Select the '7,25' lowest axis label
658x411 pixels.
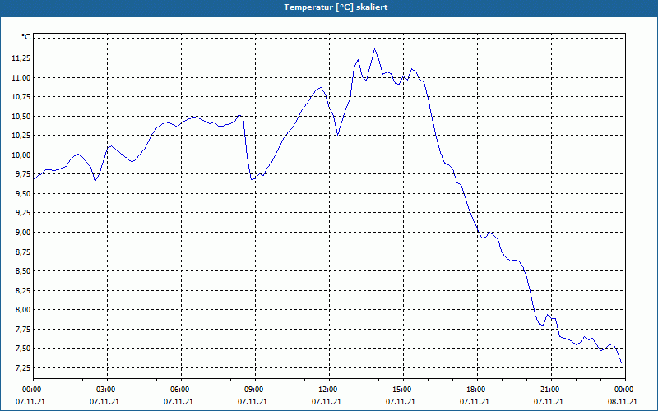pos(23,367)
